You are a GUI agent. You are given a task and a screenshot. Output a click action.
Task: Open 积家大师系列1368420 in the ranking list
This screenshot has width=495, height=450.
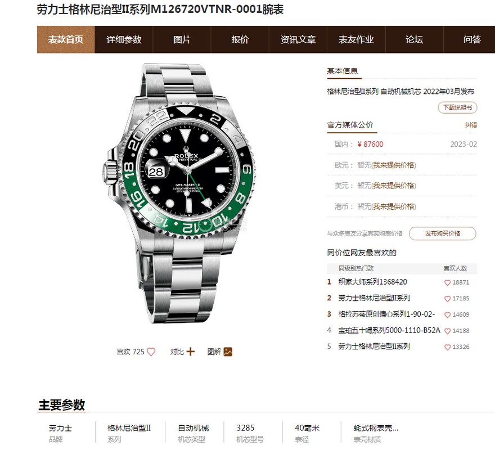click(x=372, y=282)
